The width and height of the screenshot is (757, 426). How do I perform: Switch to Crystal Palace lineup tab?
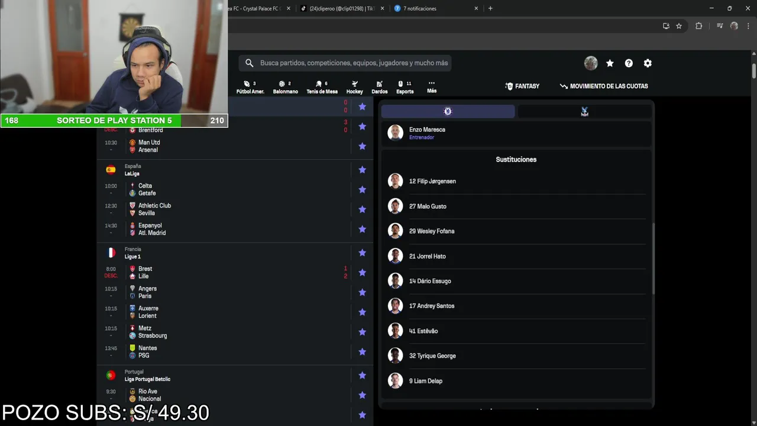(584, 111)
